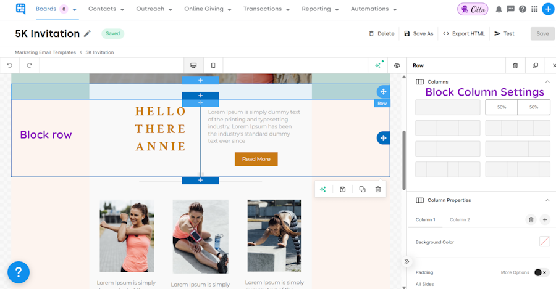
Task: Click the redo arrow icon
Action: [30, 65]
